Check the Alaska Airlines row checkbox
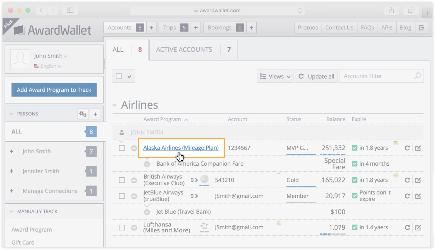435x250 pixels. (x=122, y=148)
